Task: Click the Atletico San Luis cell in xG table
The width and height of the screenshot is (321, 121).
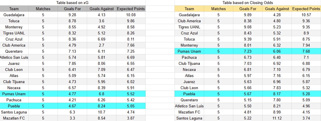Action: pos(14,57)
